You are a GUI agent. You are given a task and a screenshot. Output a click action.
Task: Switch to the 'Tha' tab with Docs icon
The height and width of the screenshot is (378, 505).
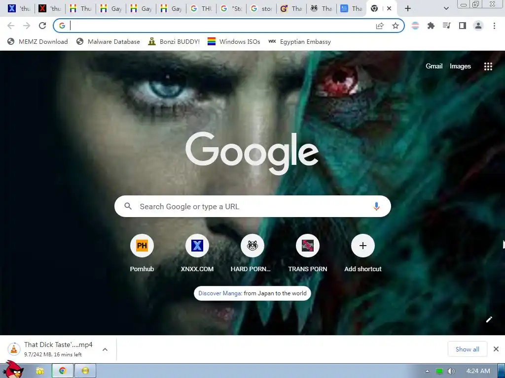click(352, 9)
